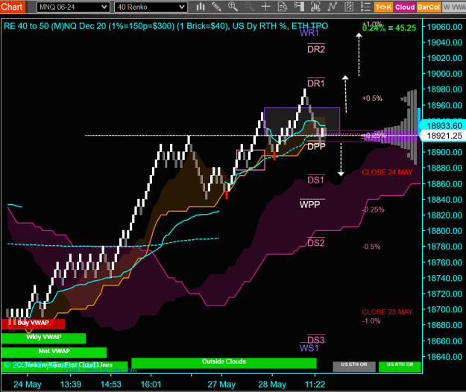Open the Chart tab
Image resolution: width=466 pixels, height=392 pixels.
click(x=12, y=7)
